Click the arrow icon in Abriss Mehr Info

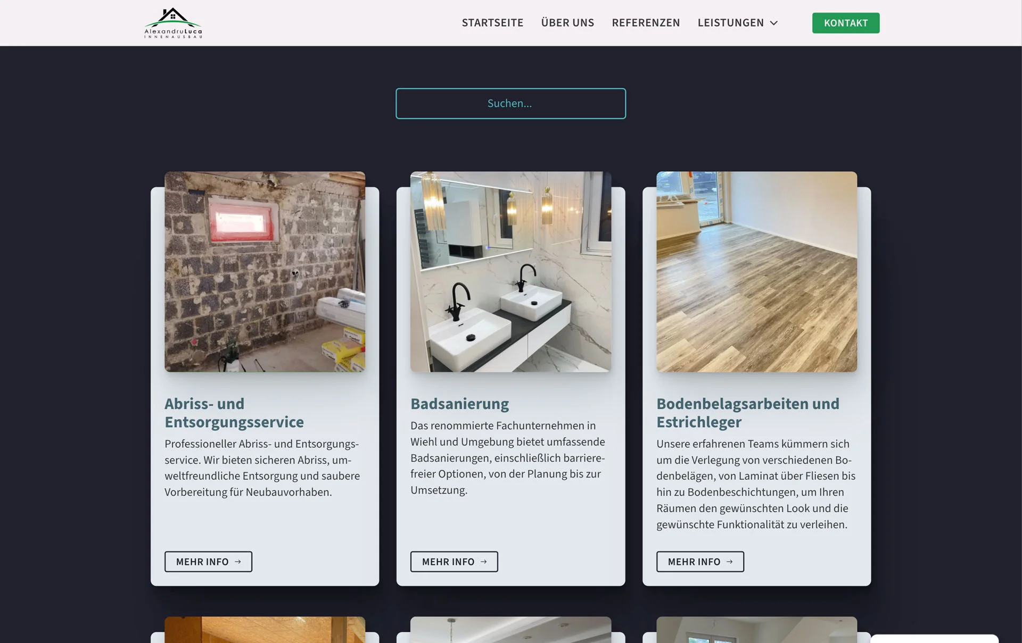pos(238,562)
